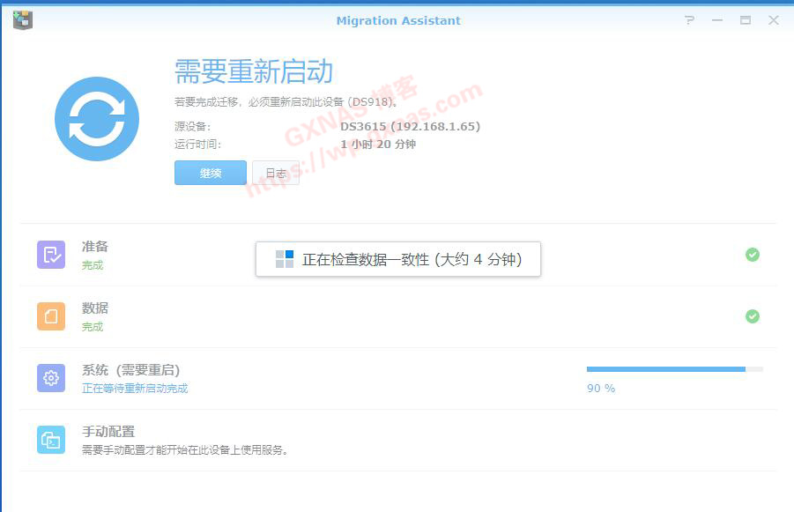Click the 正在检查数据一致性 status message

pos(412,259)
